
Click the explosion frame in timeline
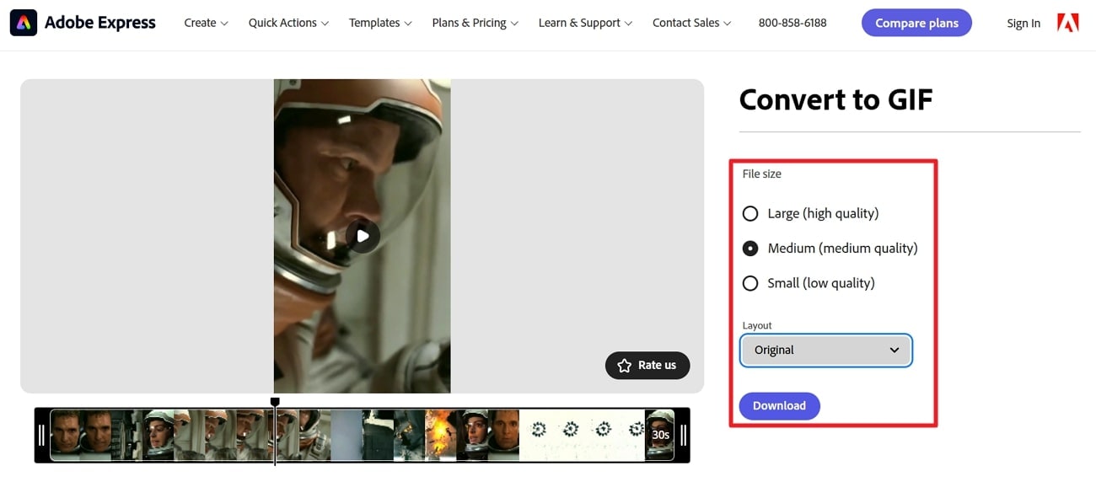click(x=441, y=435)
